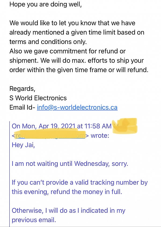The width and height of the screenshot is (161, 227).
Task: Open the info@s-worldelectronics.ca email link
Action: click(x=77, y=107)
